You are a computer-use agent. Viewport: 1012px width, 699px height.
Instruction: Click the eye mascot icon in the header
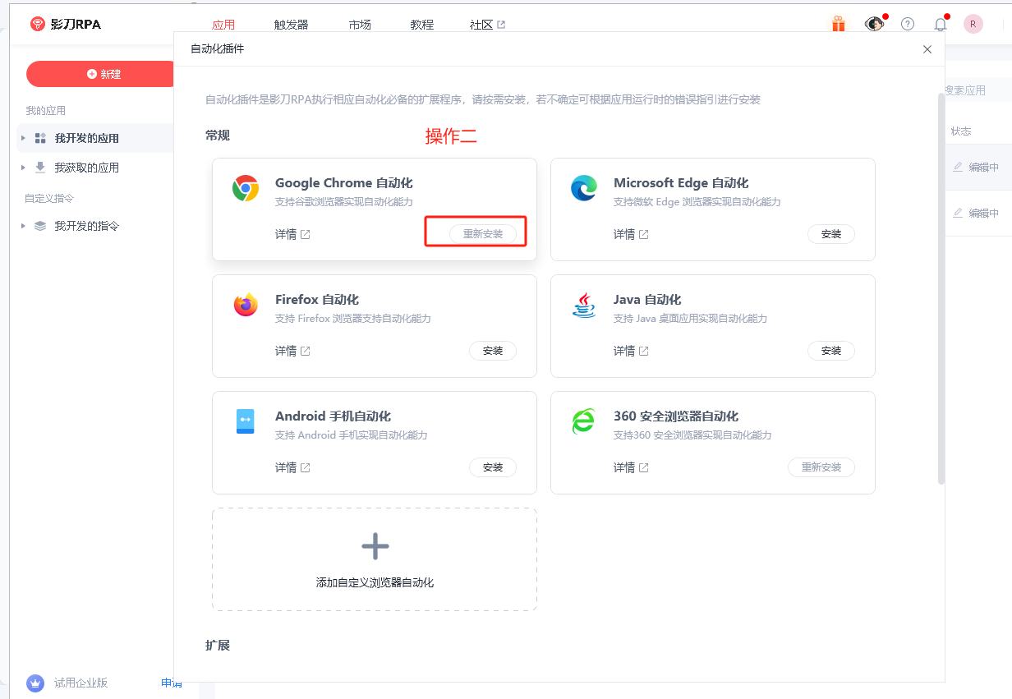pos(874,24)
